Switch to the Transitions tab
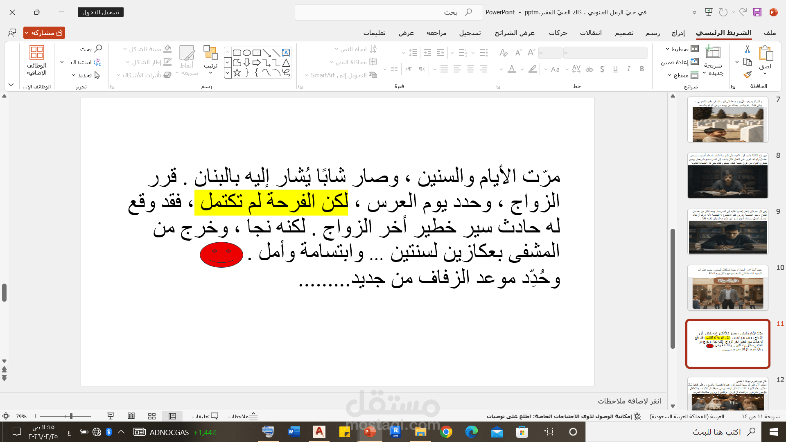This screenshot has height=442, width=786. pos(590,33)
